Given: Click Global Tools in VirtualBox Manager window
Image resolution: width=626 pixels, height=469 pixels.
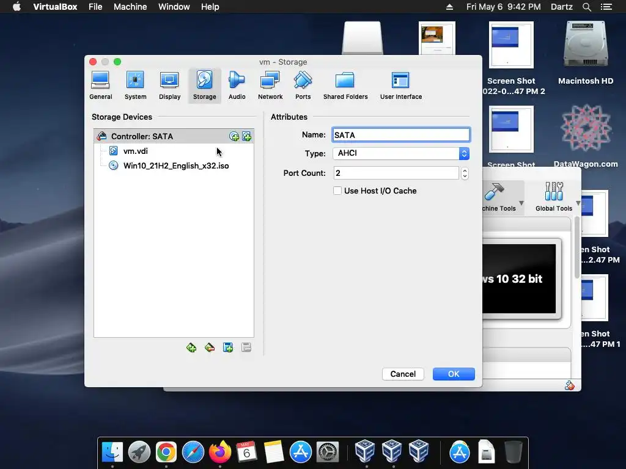Looking at the screenshot, I should pyautogui.click(x=554, y=197).
